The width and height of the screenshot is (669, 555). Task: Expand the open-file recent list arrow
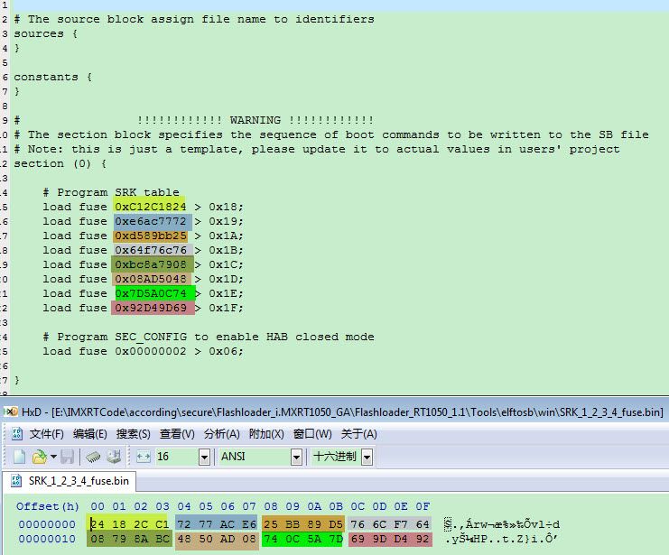pyautogui.click(x=53, y=457)
